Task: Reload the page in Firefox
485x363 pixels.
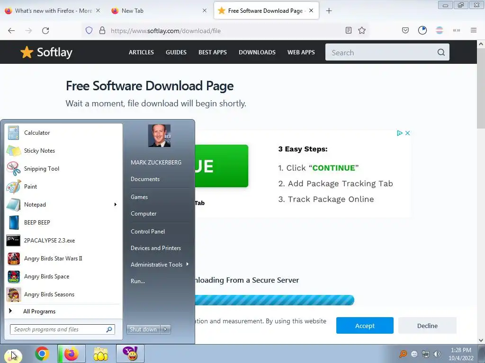Action: [x=45, y=31]
